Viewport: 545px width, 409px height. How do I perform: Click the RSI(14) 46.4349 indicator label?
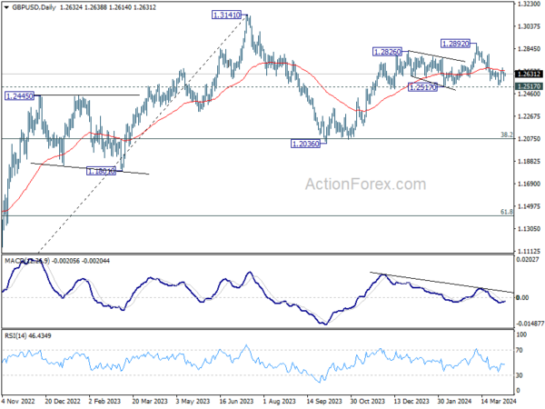coord(28,335)
